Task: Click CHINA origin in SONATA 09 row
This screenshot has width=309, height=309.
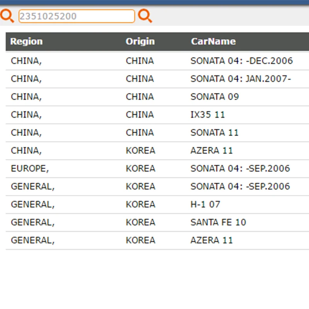Action: pos(140,97)
